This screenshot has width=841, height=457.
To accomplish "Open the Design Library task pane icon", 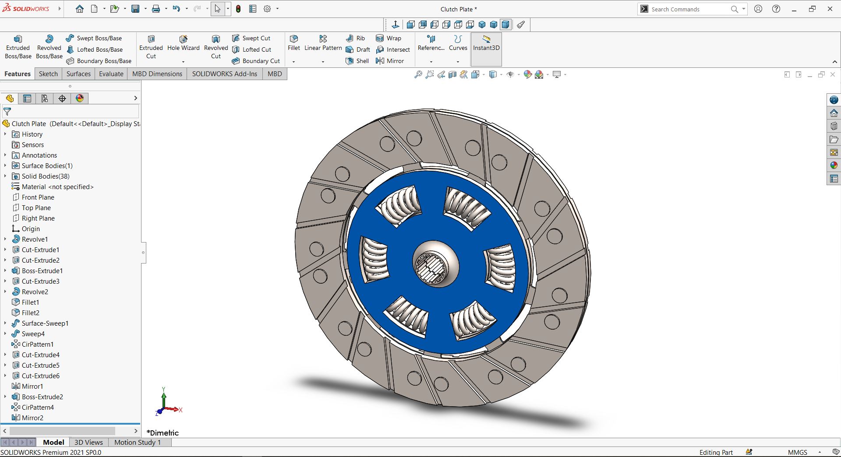I will (x=834, y=126).
